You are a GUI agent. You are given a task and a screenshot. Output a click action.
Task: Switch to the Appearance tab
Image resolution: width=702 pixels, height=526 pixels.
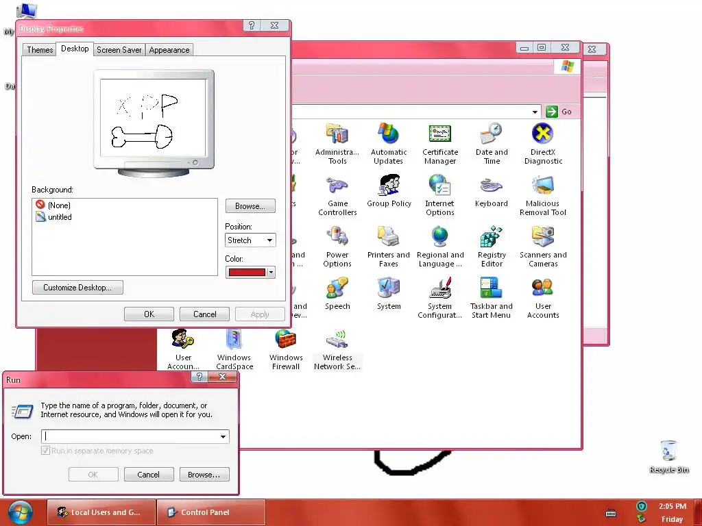[169, 49]
